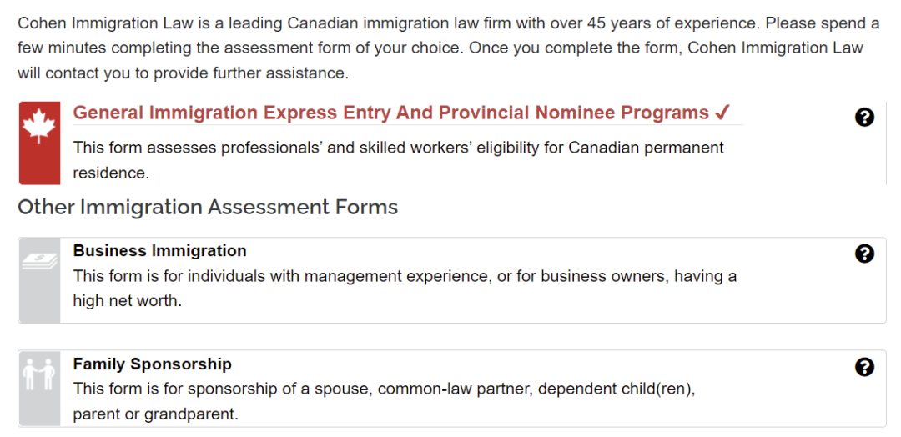Click the red checkmark after Nominee Programs
The height and width of the screenshot is (437, 901).
click(x=722, y=113)
